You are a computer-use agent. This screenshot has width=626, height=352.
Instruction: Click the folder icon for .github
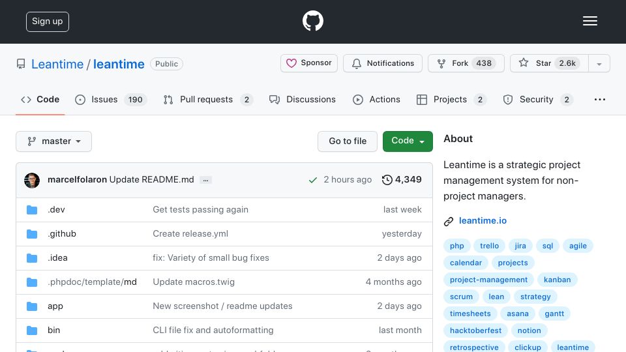point(32,234)
